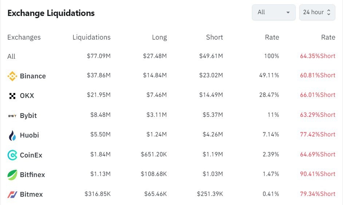Expand the 24 hour timeframe selector
Screen dimensions: 343x205
[316, 12]
